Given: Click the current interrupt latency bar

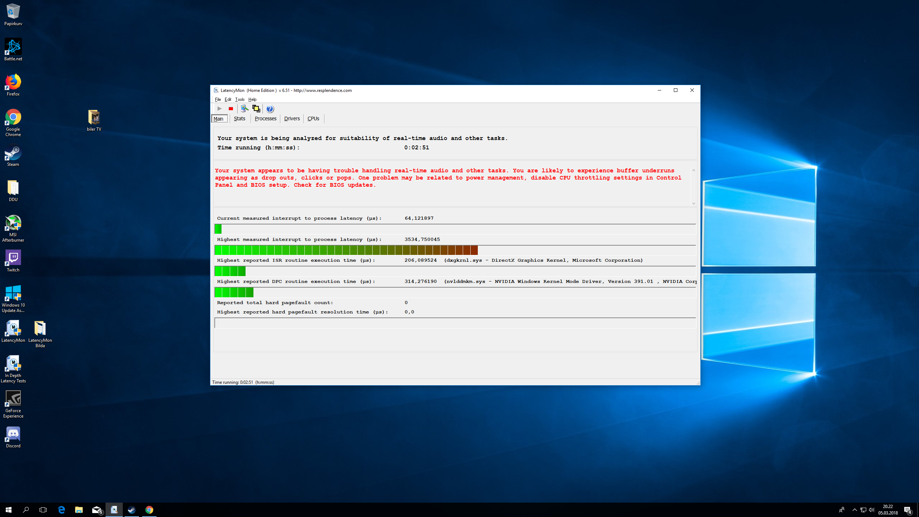Looking at the screenshot, I should pyautogui.click(x=455, y=229).
